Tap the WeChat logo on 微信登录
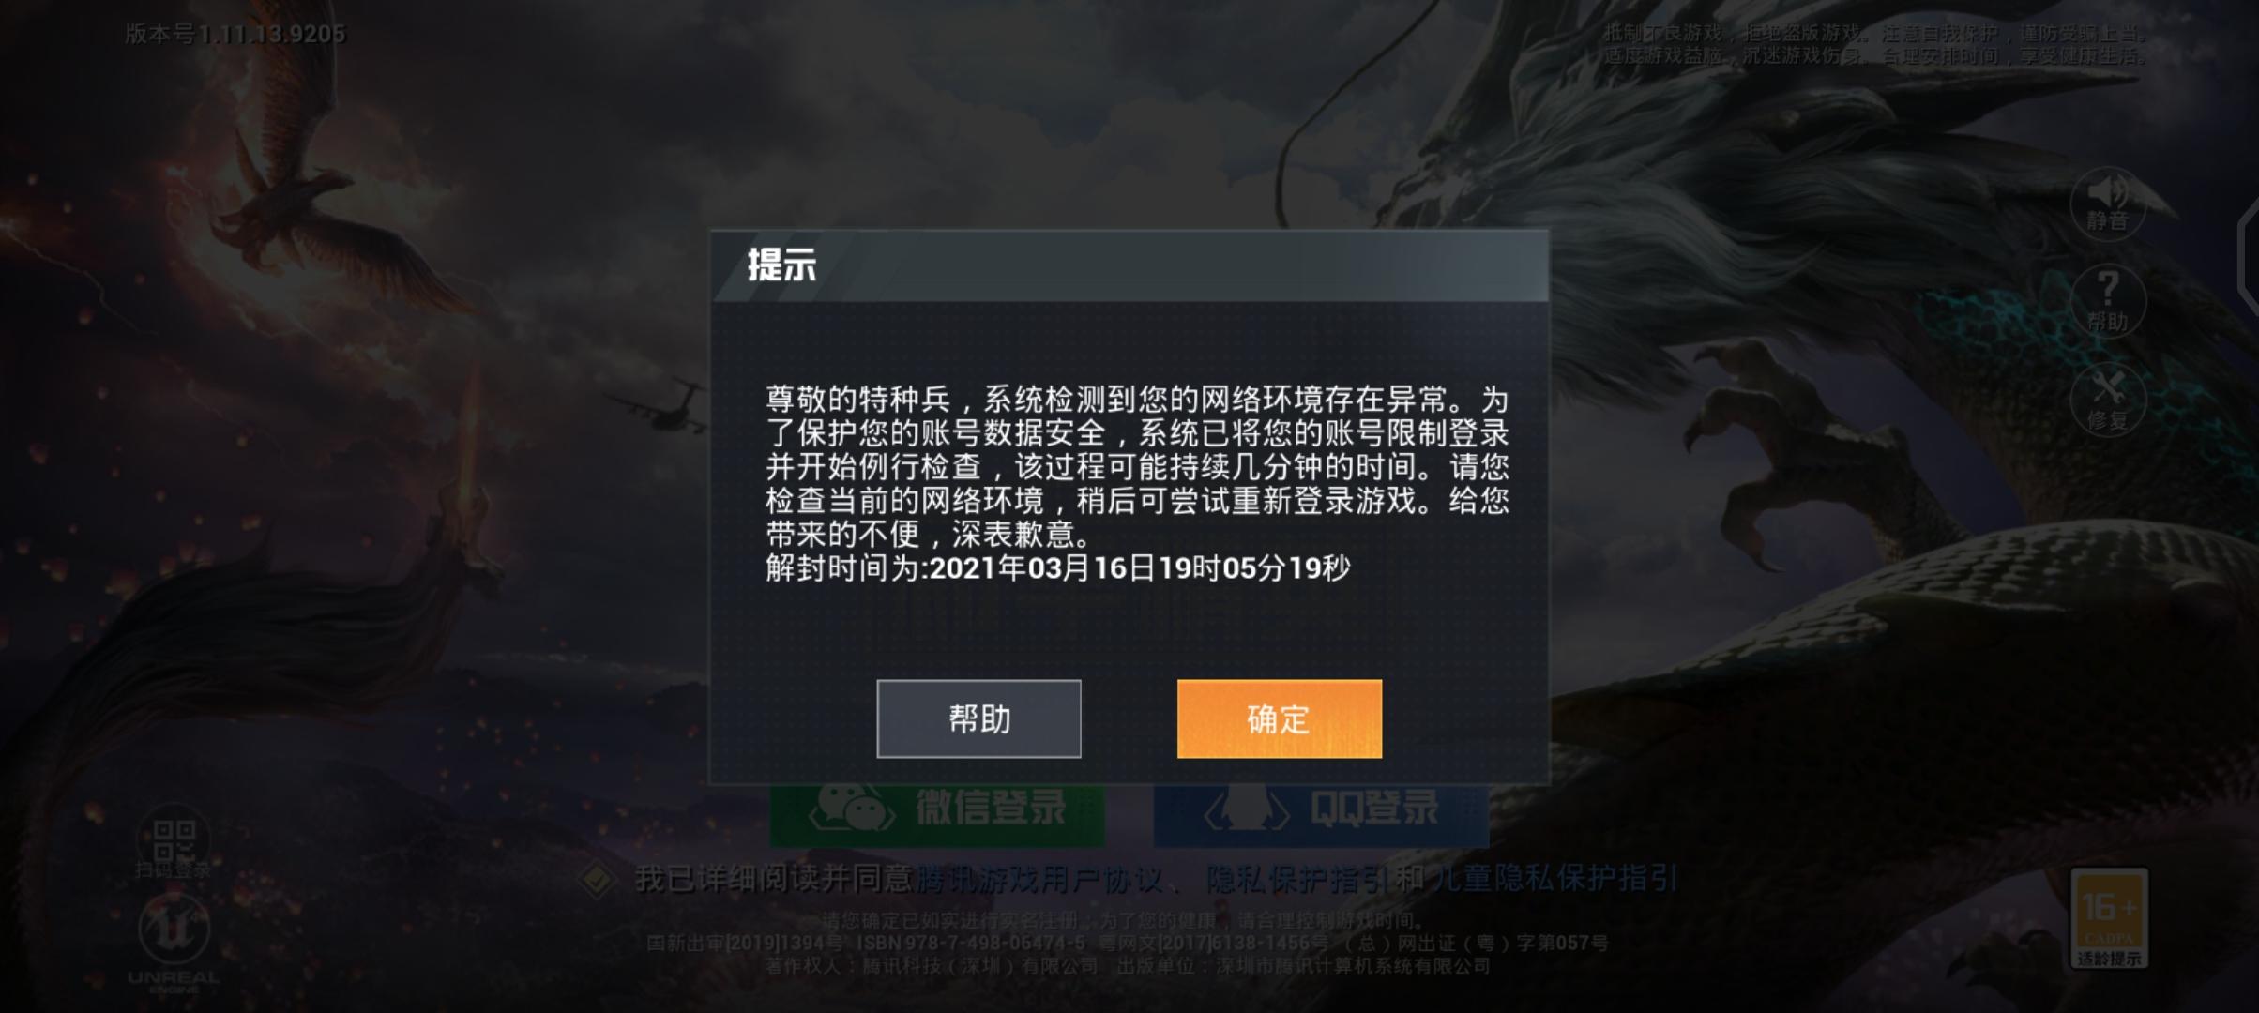 [x=850, y=808]
